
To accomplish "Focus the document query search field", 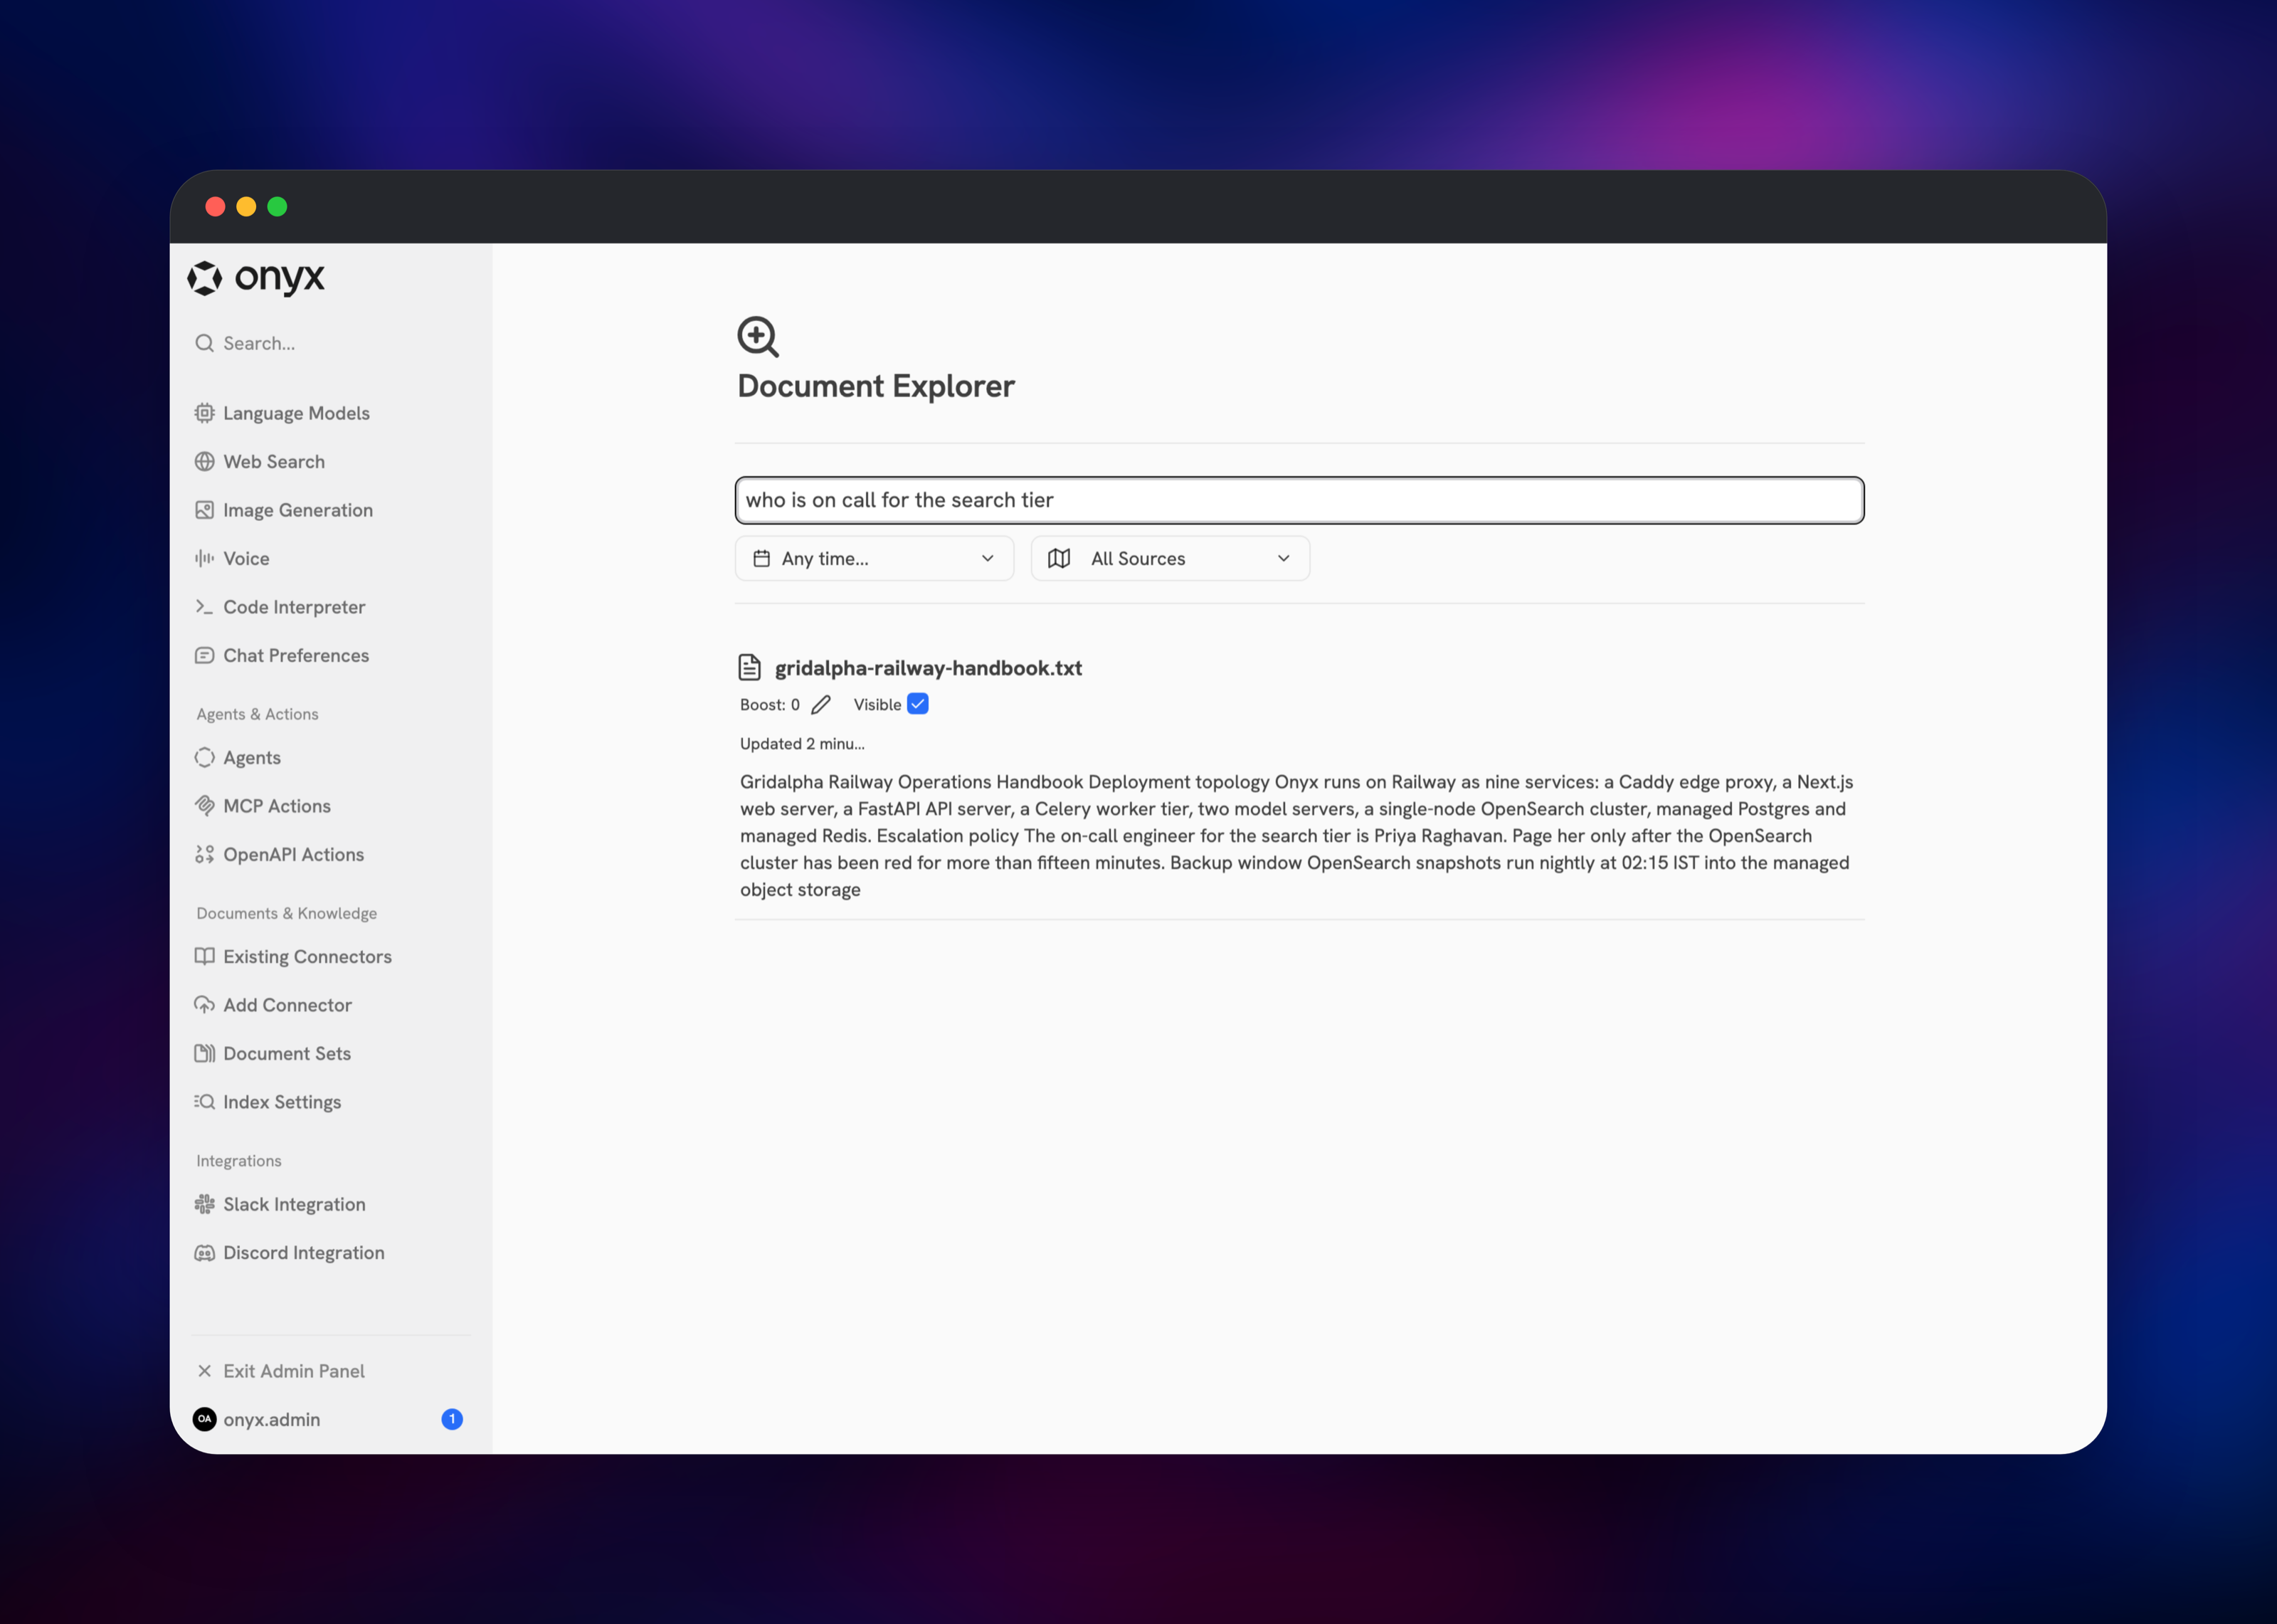I will (x=1299, y=500).
